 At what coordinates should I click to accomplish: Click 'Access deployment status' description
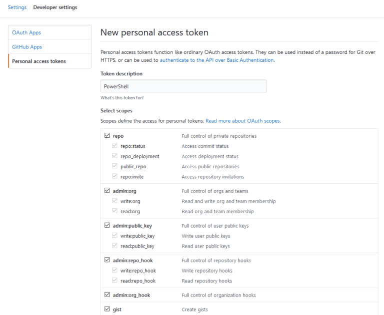click(x=210, y=157)
